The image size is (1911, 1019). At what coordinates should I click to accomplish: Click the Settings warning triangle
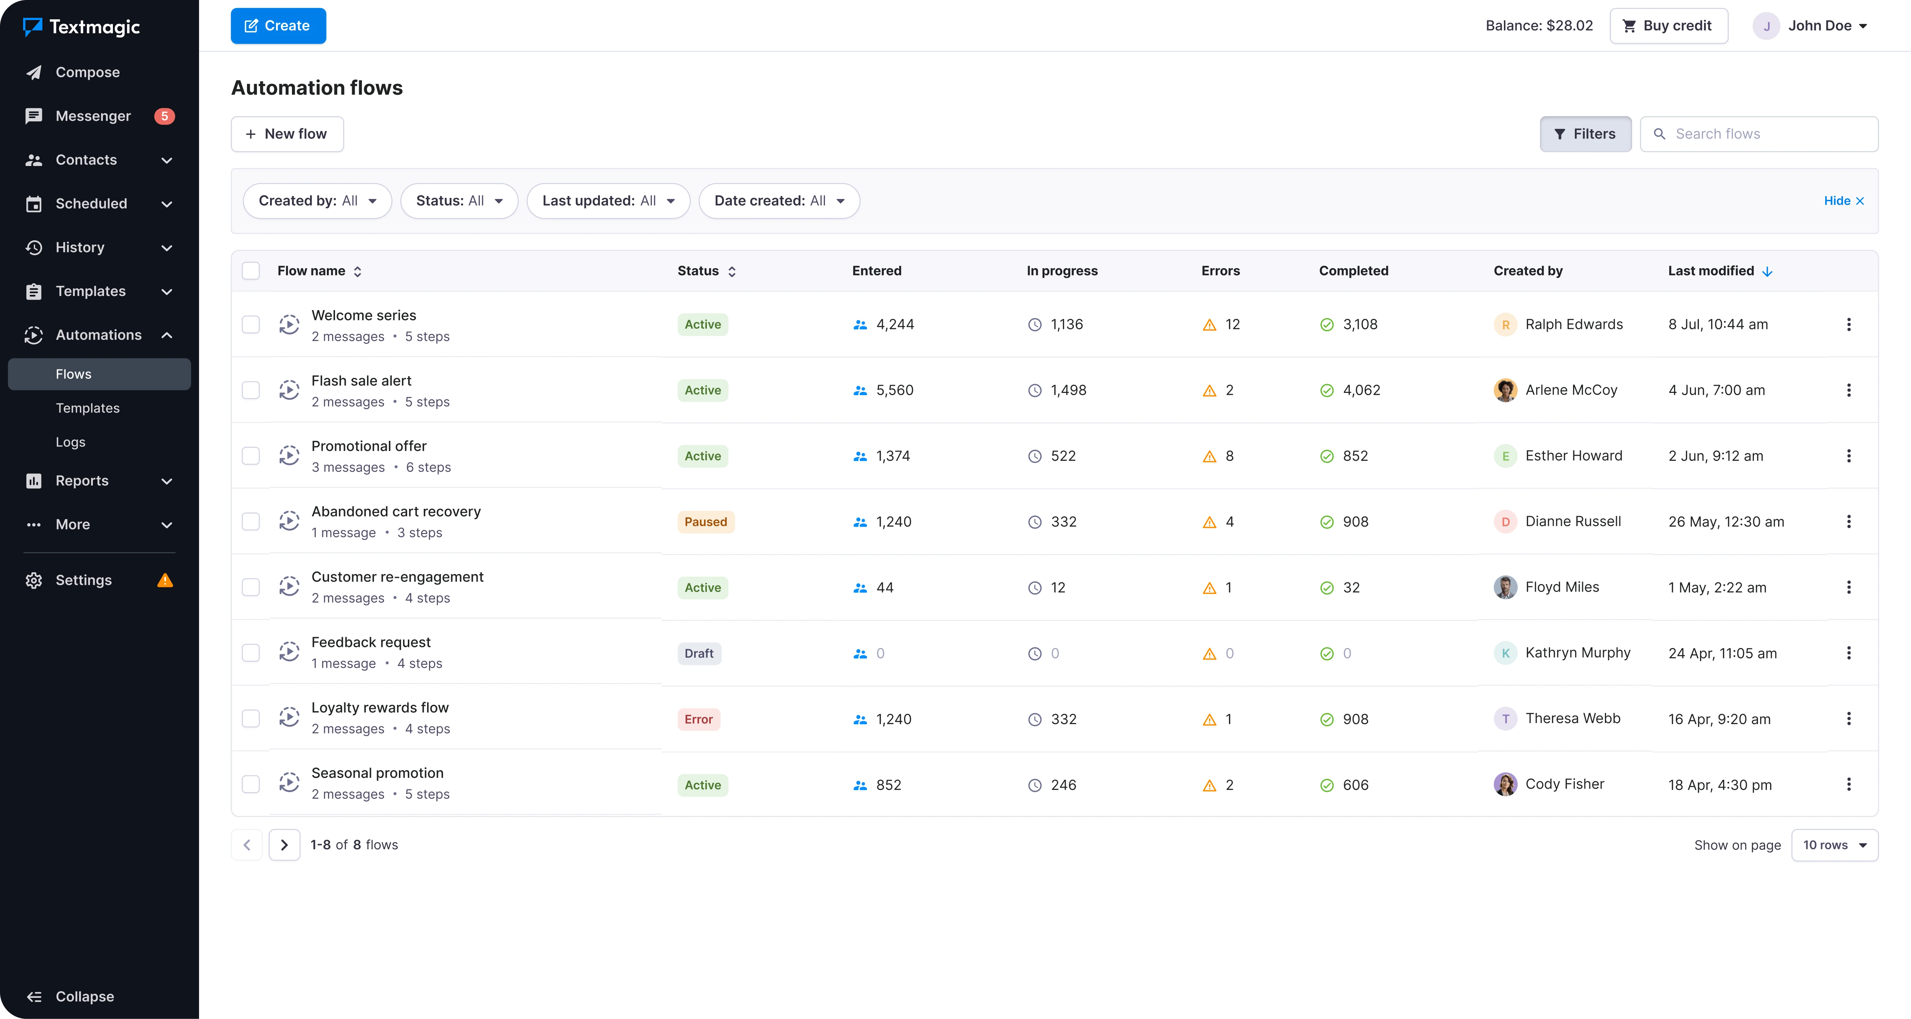point(165,580)
